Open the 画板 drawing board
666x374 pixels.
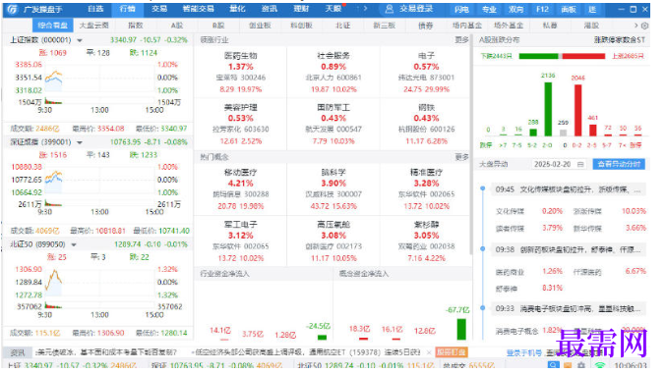coord(569,9)
